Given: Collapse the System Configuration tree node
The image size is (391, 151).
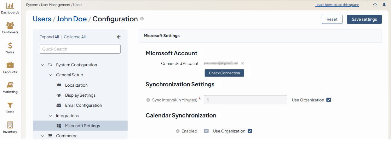Looking at the screenshot, I should click(43, 65).
